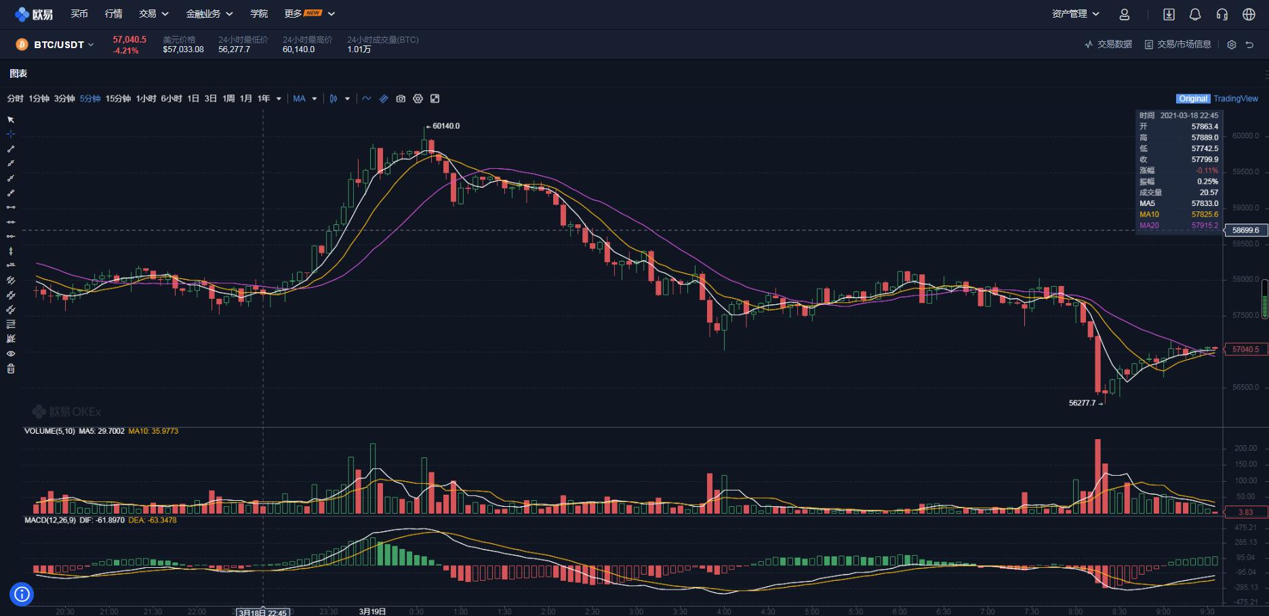
Task: Expand the 更多 menu
Action: pos(310,14)
